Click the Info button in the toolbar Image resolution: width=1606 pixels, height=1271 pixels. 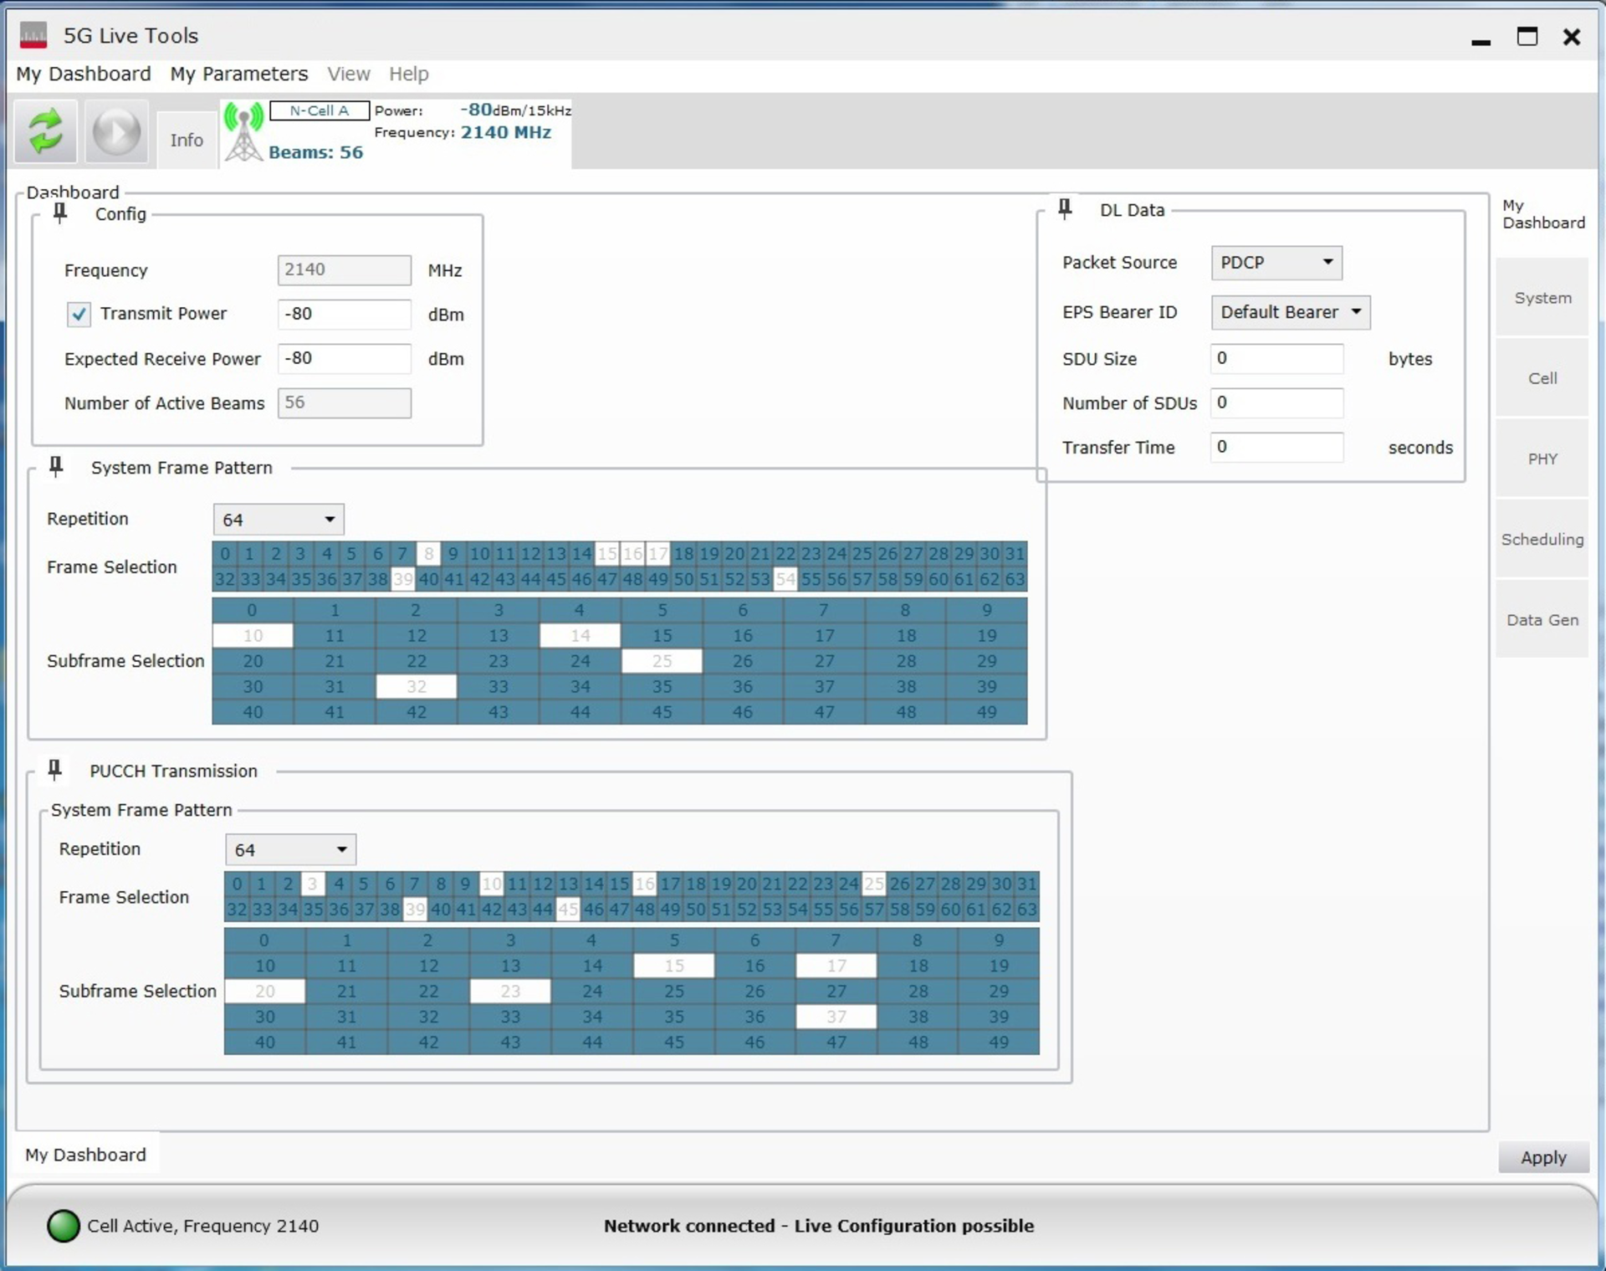[186, 139]
